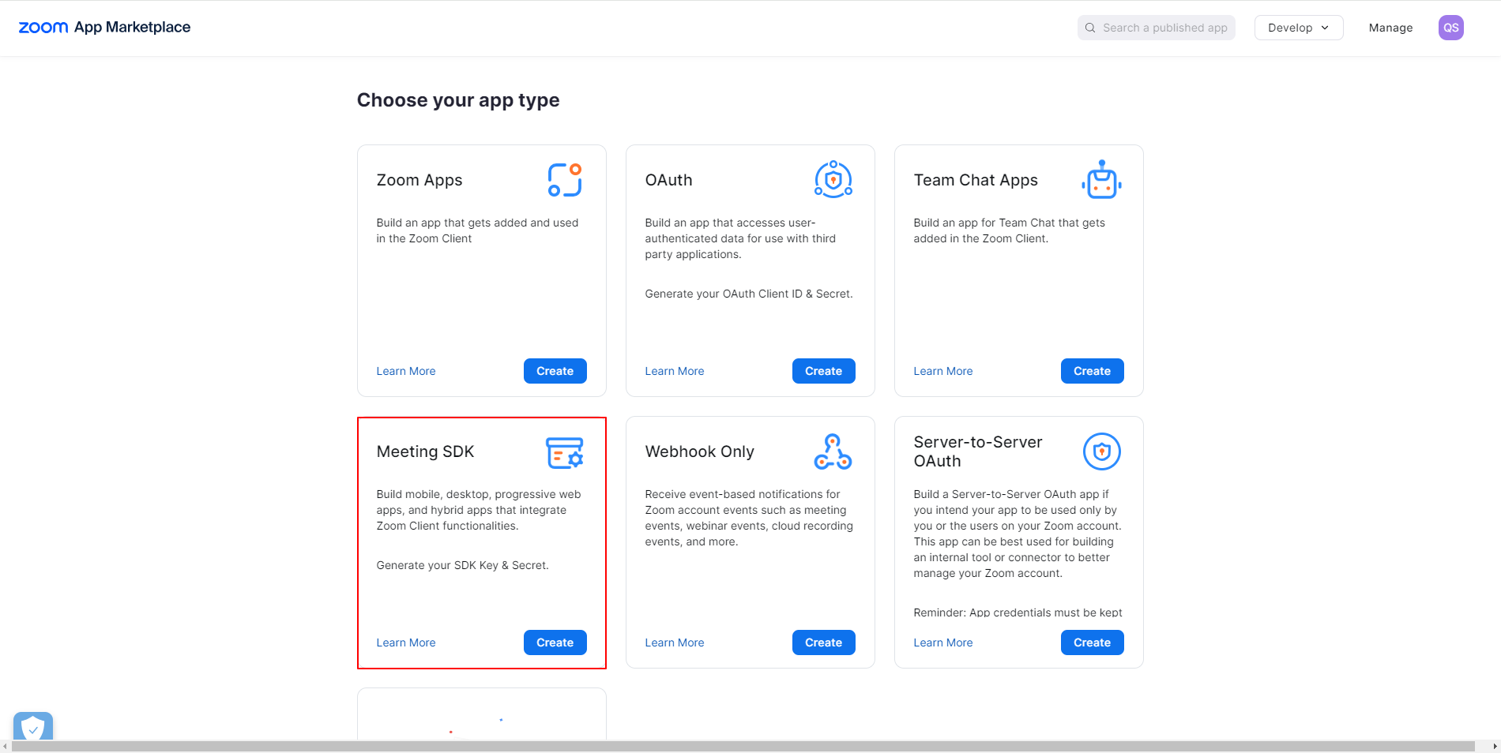Click the Server-to-Server OAuth shield icon
The width and height of the screenshot is (1501, 753).
pyautogui.click(x=1101, y=451)
